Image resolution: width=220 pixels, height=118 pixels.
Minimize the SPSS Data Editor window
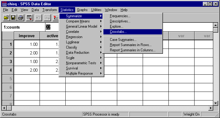205,4
